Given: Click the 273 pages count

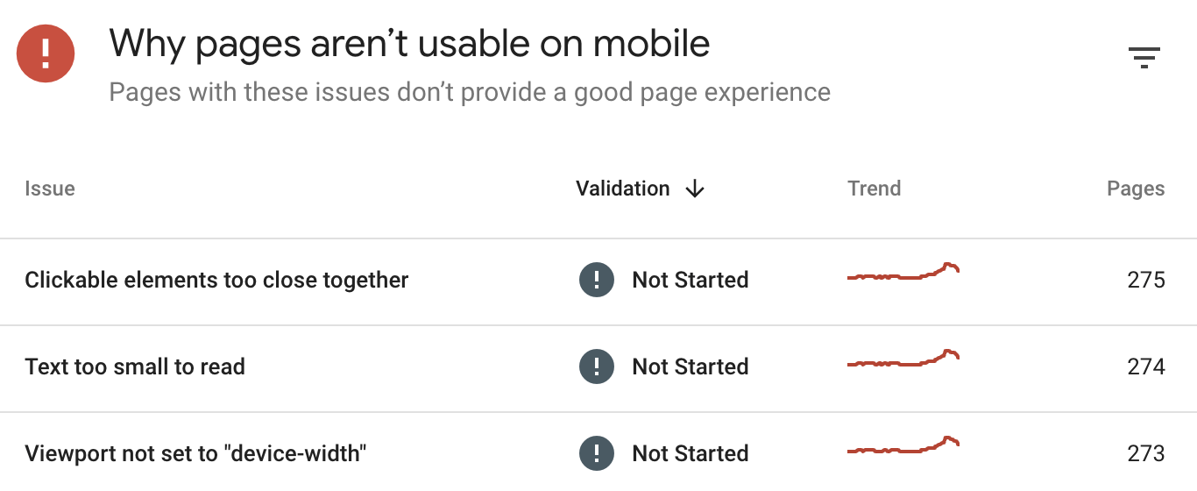Looking at the screenshot, I should click(x=1146, y=453).
